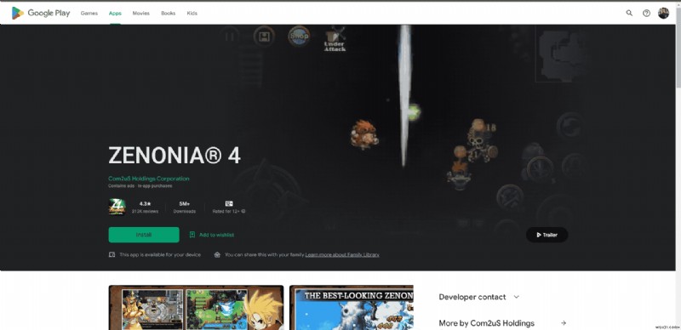This screenshot has width=681, height=330.
Task: Click the wishlist bookmark icon
Action: tap(192, 235)
